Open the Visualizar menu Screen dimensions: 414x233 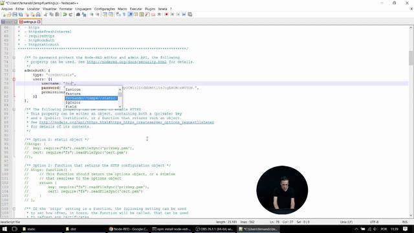point(50,9)
